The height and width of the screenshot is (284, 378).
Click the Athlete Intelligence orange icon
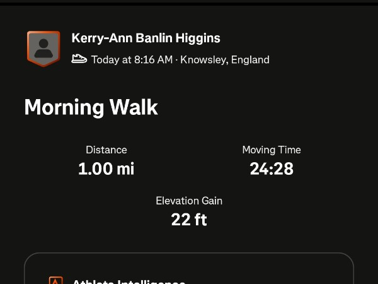click(x=56, y=281)
